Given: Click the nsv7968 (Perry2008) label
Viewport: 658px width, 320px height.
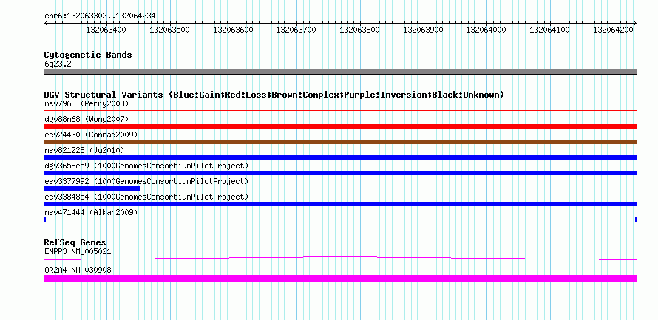Looking at the screenshot, I should click(x=87, y=103).
